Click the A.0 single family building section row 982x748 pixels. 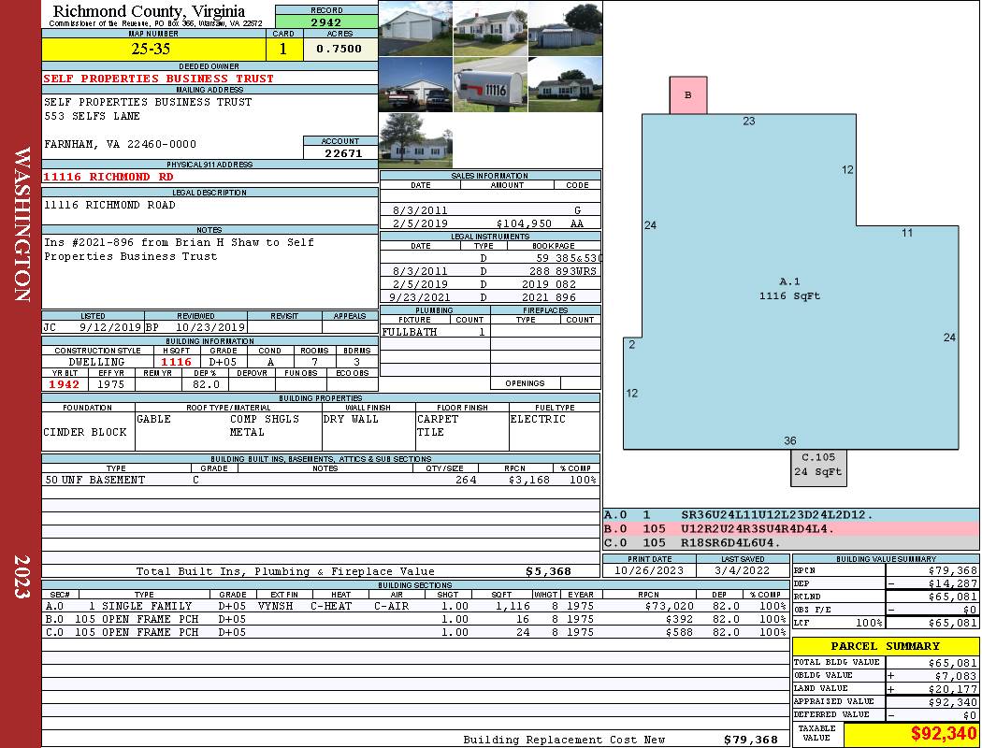413,606
